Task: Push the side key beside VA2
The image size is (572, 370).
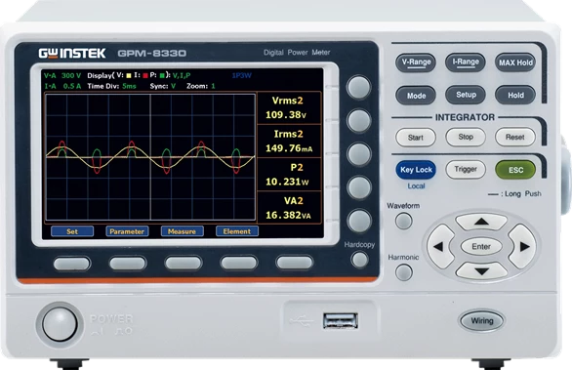Action: pos(359,221)
